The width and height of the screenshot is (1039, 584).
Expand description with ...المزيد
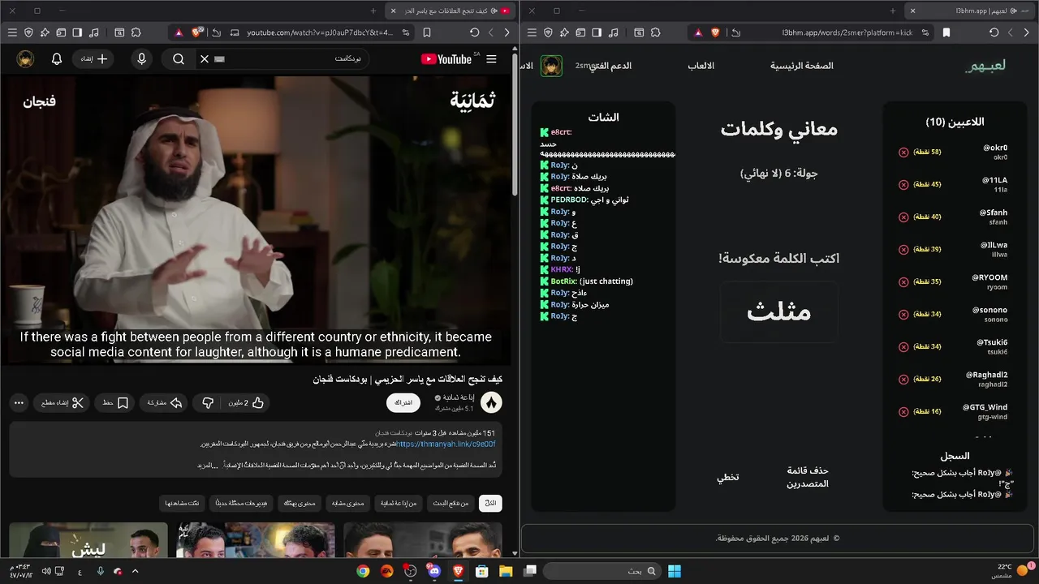coord(208,465)
